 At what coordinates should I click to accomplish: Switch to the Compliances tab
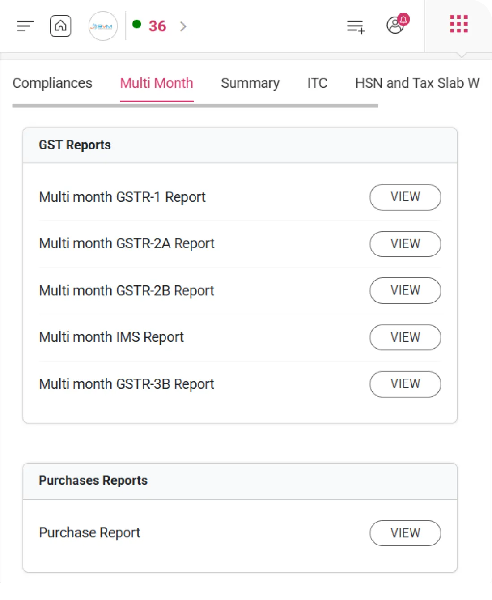pos(52,83)
